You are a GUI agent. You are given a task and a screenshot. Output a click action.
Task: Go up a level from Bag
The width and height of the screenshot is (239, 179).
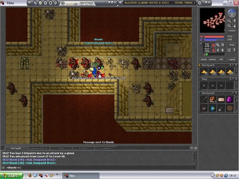pyautogui.click(x=231, y=79)
